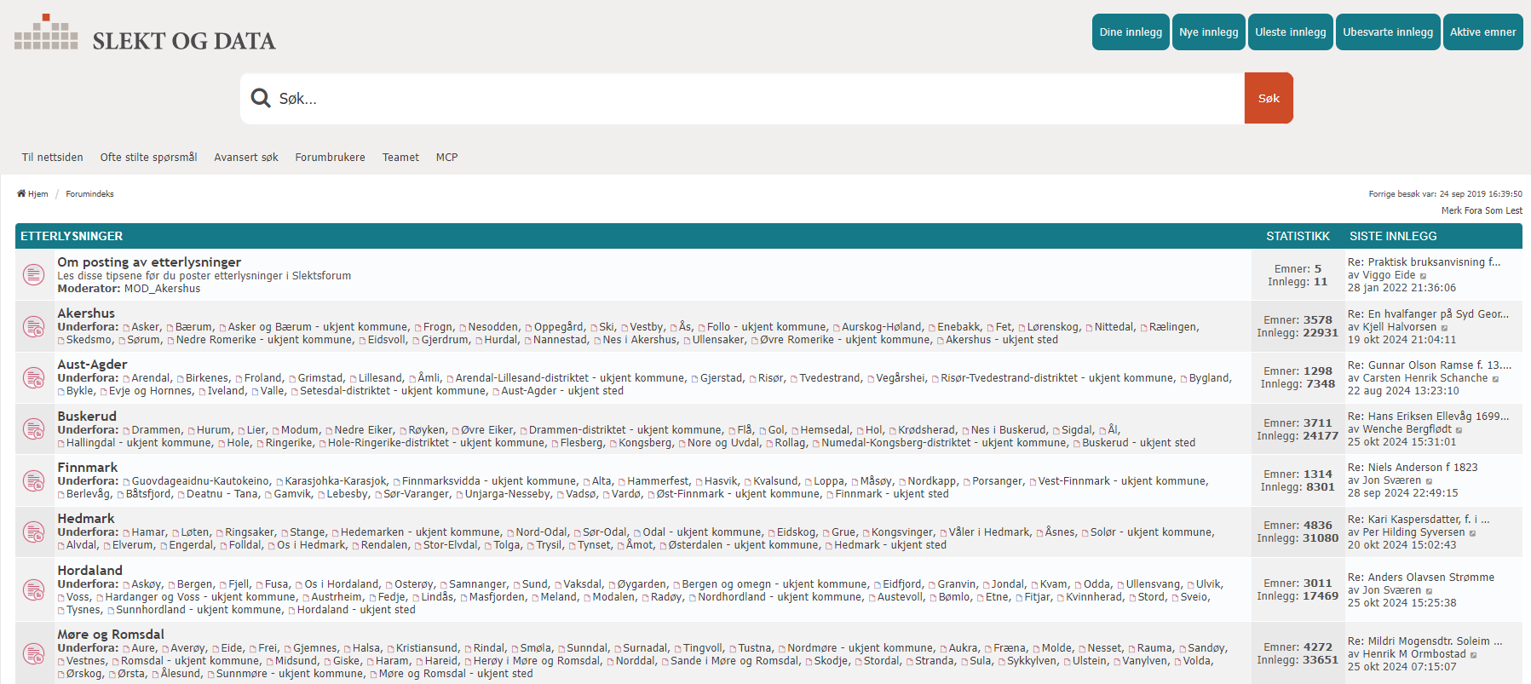The image size is (1531, 684).
Task: Click the magnifying glass search icon
Action: (x=261, y=99)
